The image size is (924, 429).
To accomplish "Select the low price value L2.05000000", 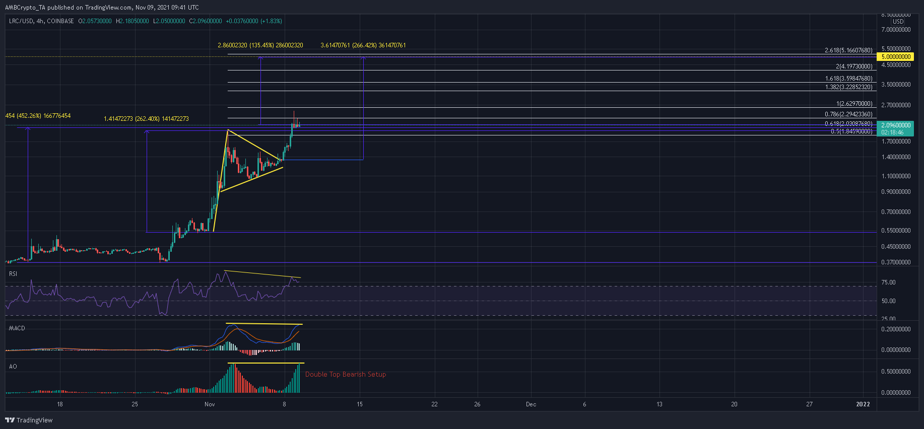I will (169, 21).
